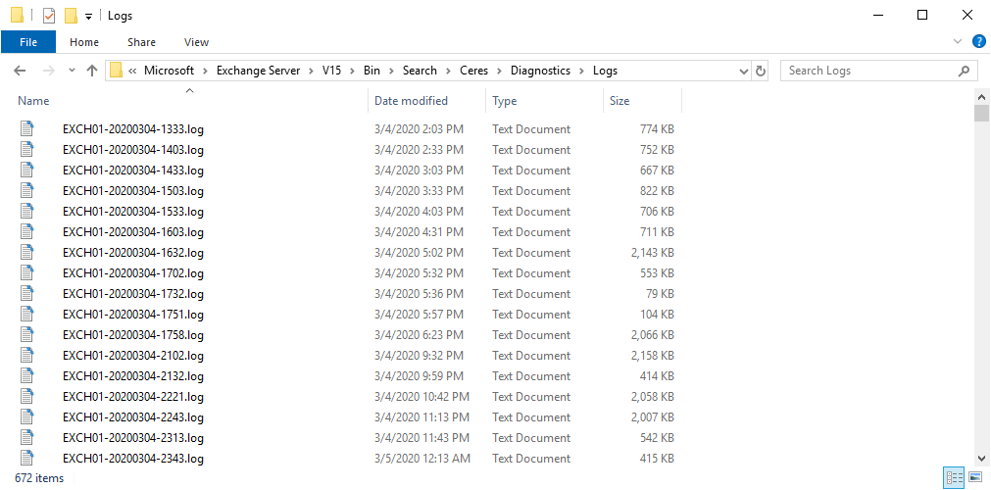The width and height of the screenshot is (991, 490).
Task: Select file icon for EXCH01-20200304-1603.log
Action: pyautogui.click(x=26, y=231)
